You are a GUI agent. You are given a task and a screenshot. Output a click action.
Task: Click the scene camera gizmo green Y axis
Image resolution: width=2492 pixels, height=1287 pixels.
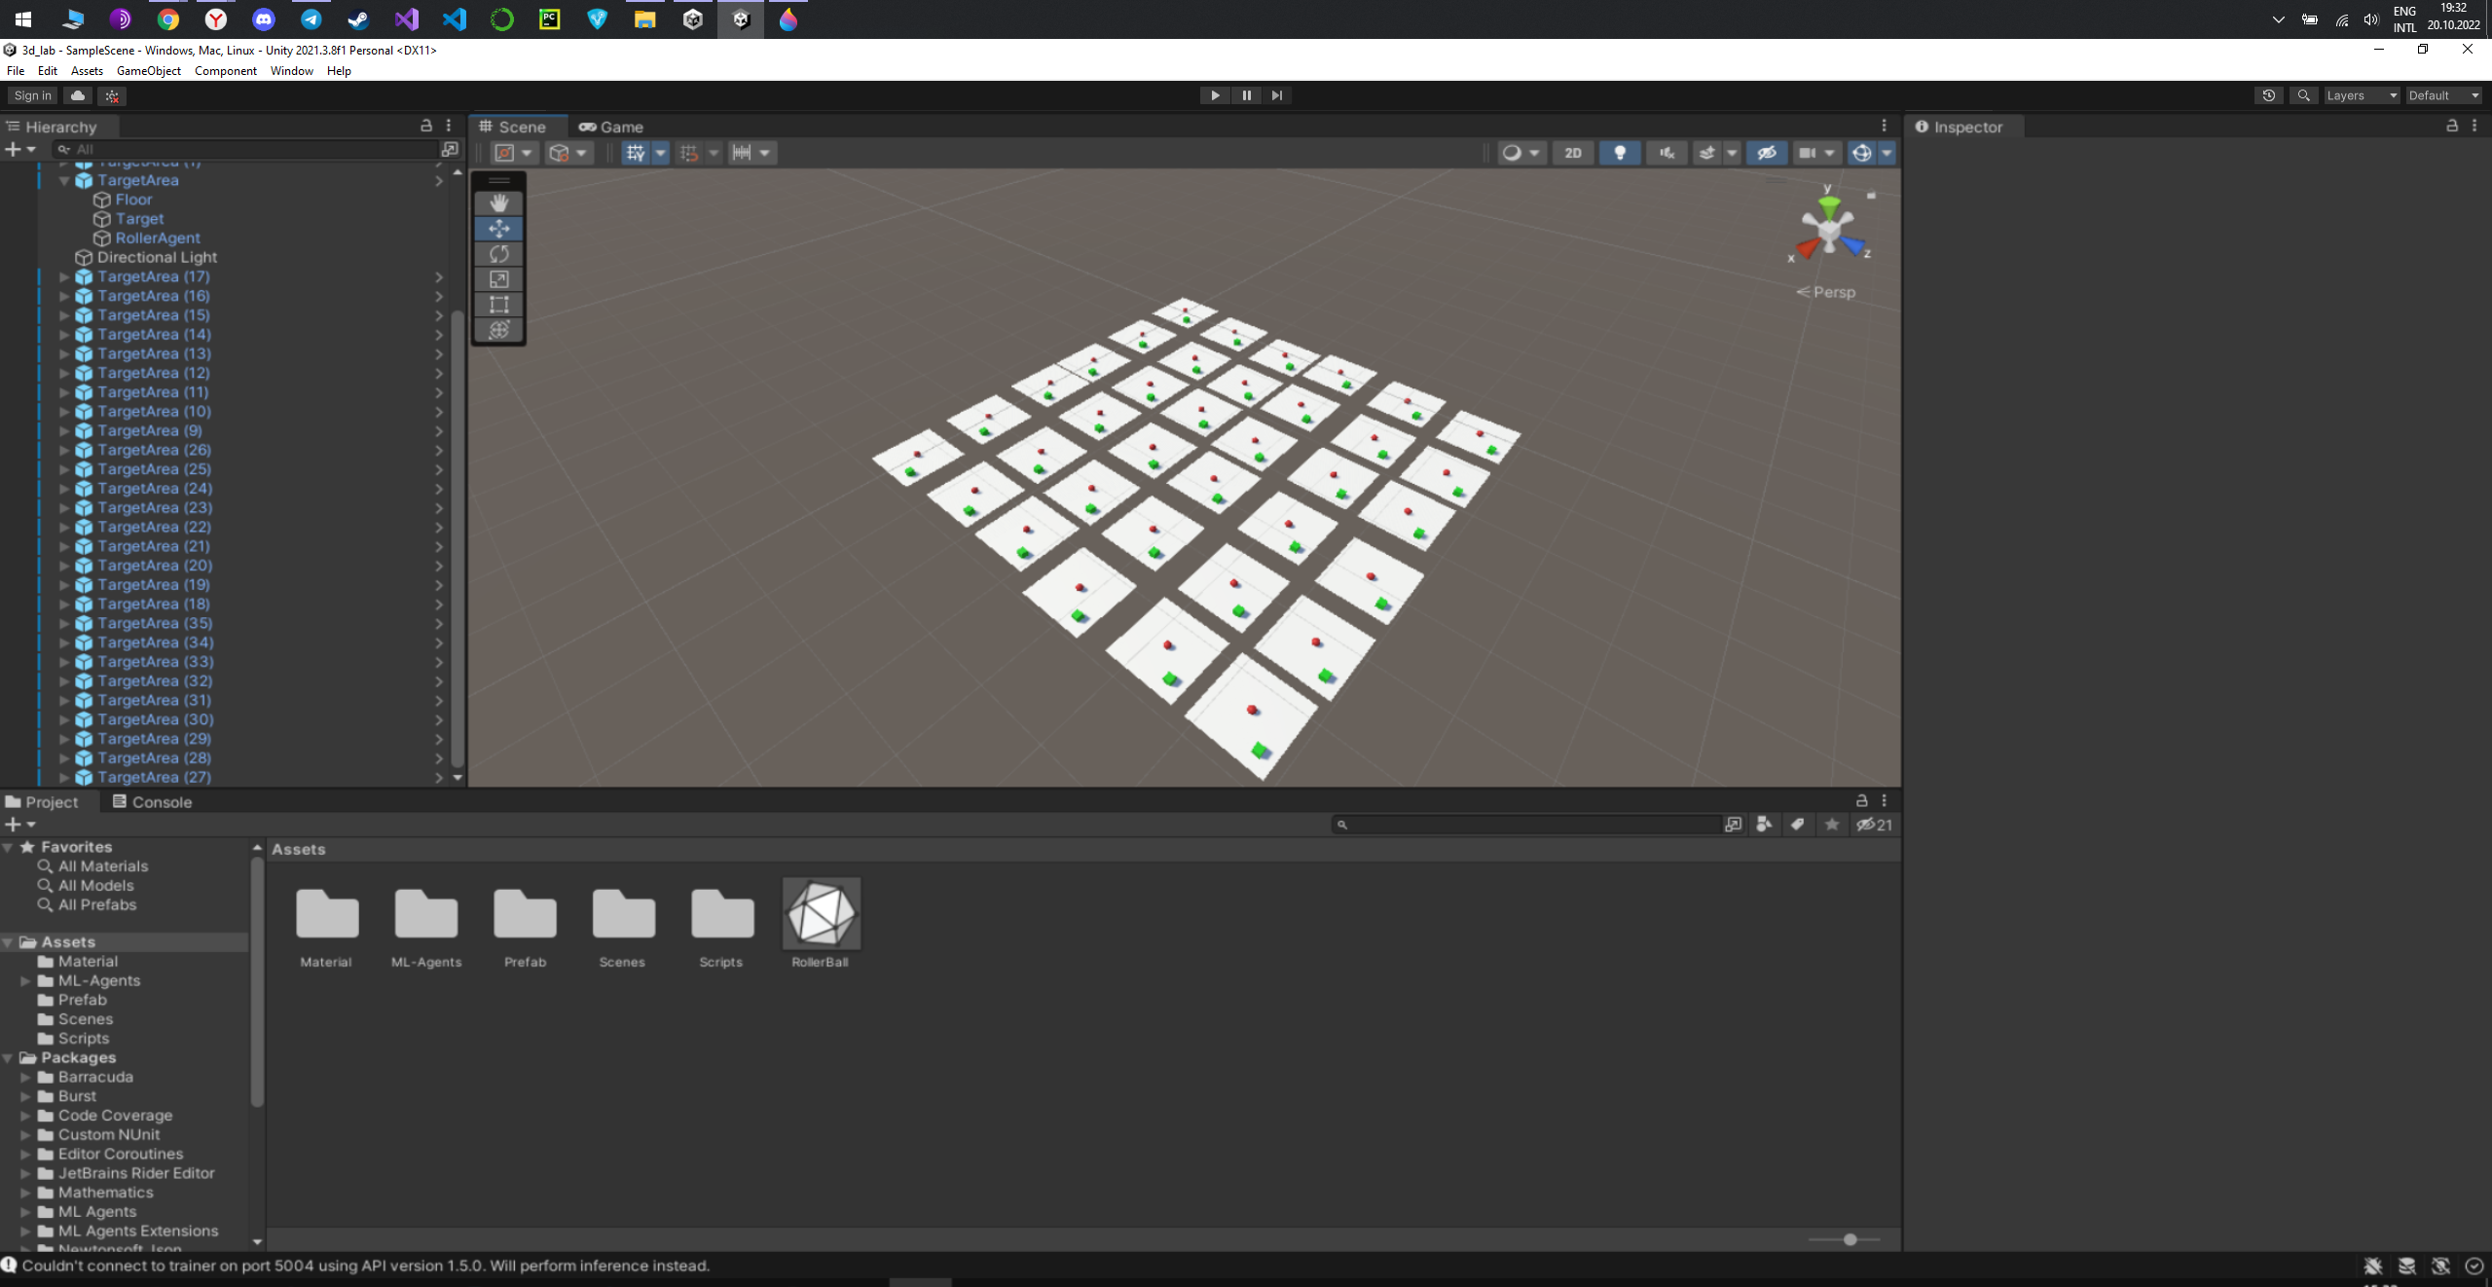(1828, 203)
